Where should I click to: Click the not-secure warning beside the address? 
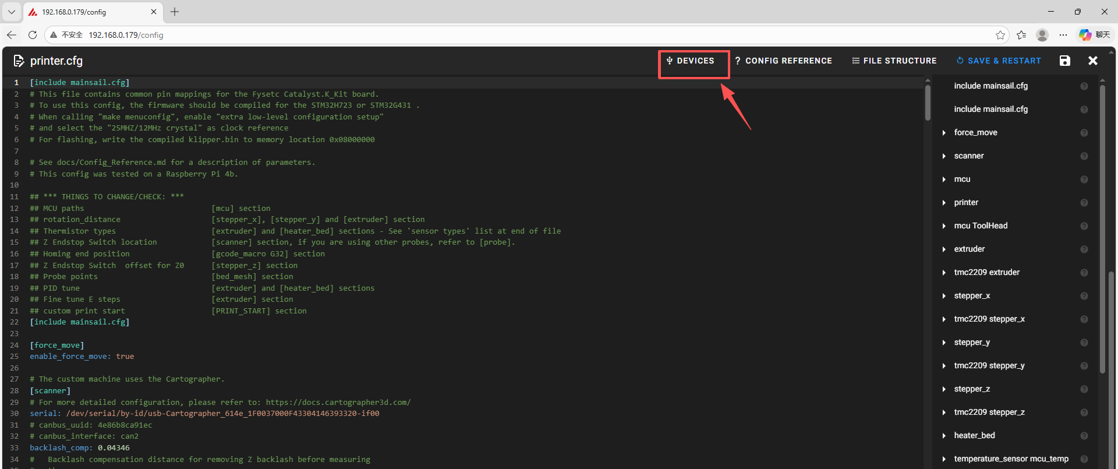66,35
